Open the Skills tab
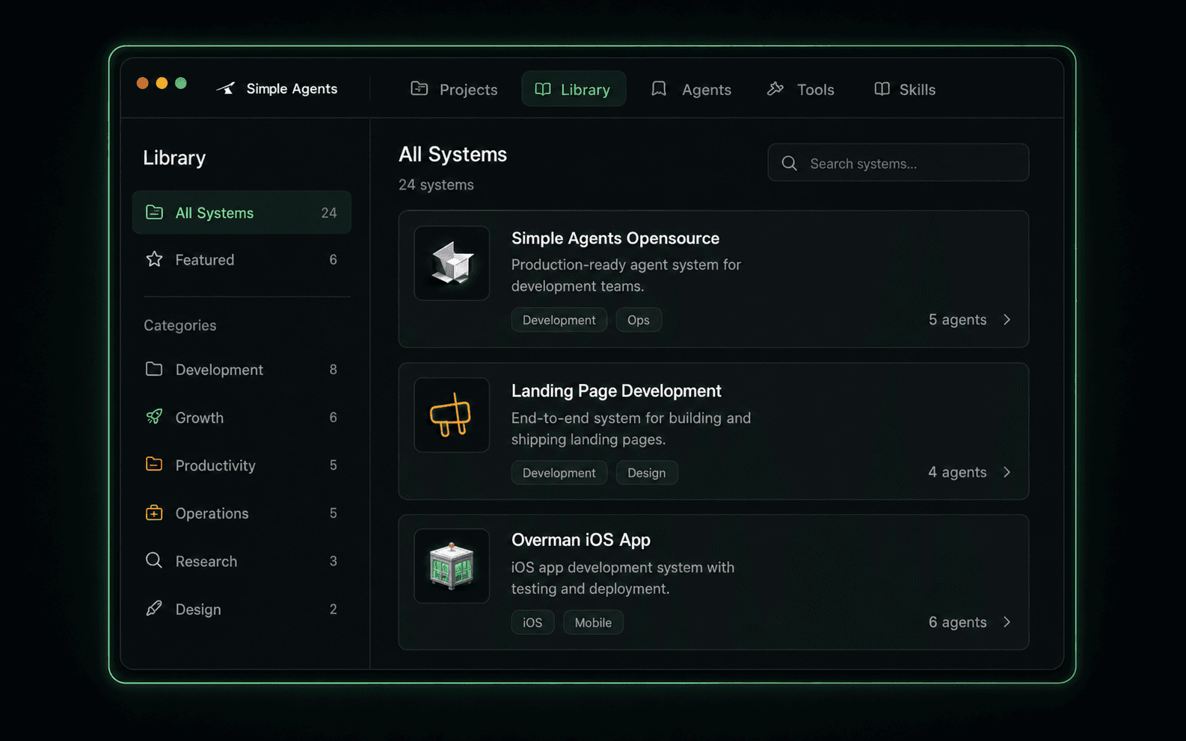This screenshot has height=741, width=1186. click(x=905, y=89)
